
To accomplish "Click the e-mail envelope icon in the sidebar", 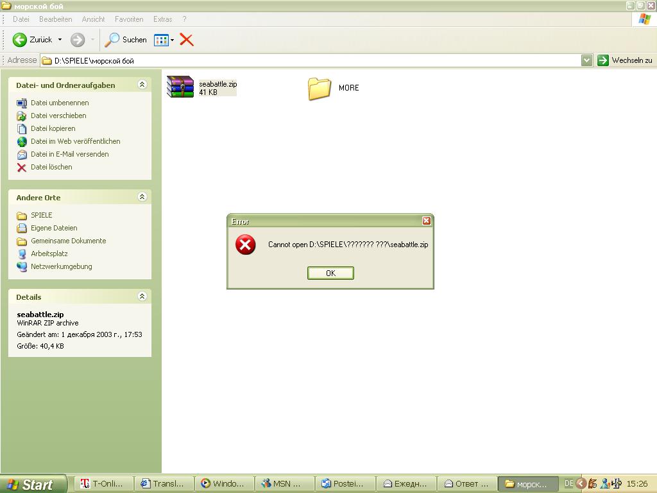I will point(22,155).
